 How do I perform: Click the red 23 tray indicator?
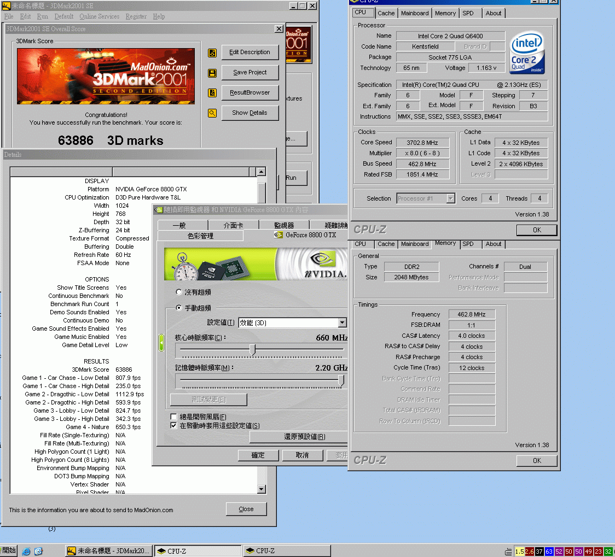point(598,552)
